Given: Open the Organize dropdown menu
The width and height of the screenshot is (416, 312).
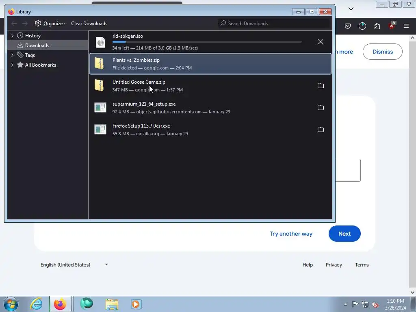Looking at the screenshot, I should coord(53,24).
